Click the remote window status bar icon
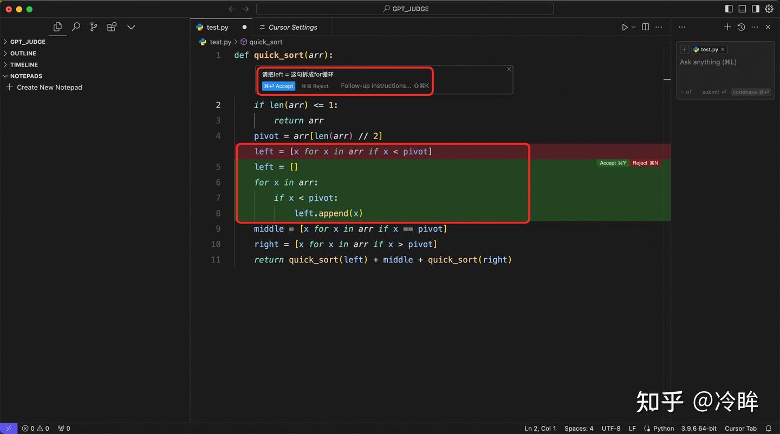The height and width of the screenshot is (434, 780). [x=9, y=428]
